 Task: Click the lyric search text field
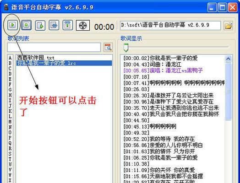(54, 47)
